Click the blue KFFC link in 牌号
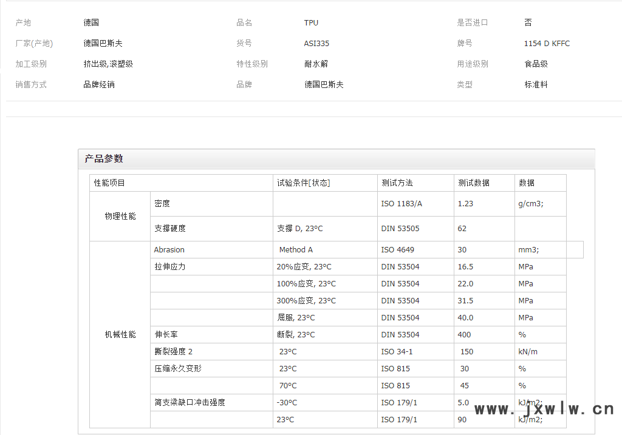The height and width of the screenshot is (435, 622). click(561, 44)
